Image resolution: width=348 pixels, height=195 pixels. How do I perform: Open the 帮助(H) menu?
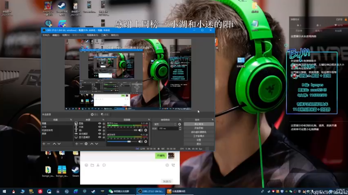pyautogui.click(x=115, y=35)
